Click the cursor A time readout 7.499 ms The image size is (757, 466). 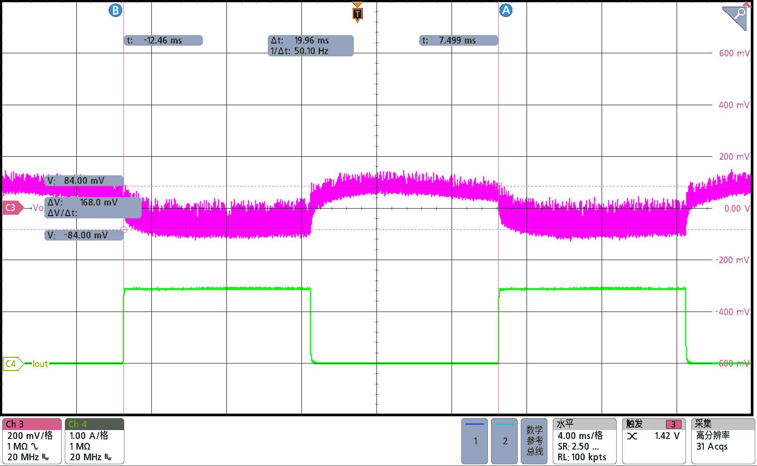pos(458,40)
